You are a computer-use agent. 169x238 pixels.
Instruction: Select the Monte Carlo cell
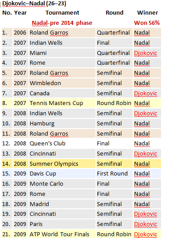[62, 184]
